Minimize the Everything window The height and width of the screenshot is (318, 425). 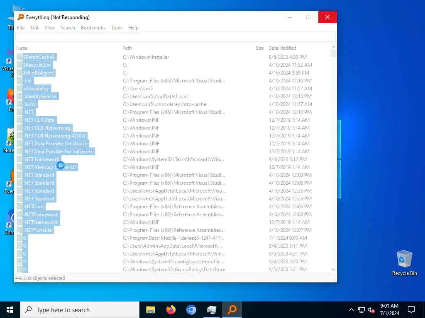pos(290,17)
